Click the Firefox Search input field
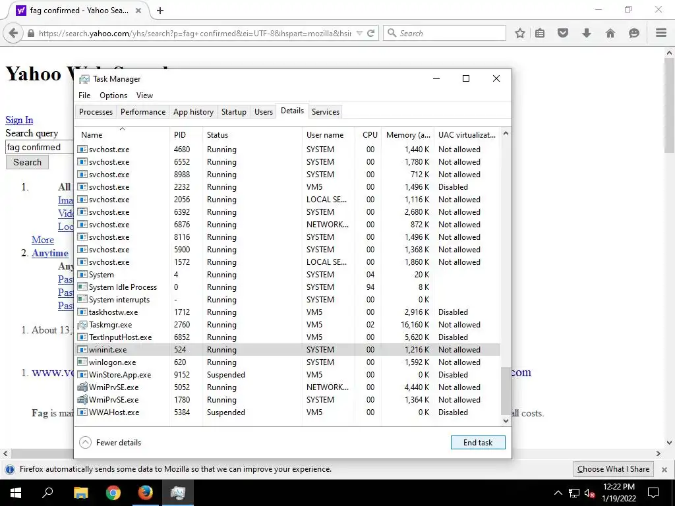Viewport: 675px width, 506px height. point(444,33)
